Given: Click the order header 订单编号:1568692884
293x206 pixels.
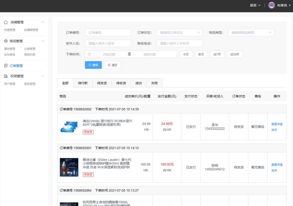Looking at the screenshot, I should [76, 191].
